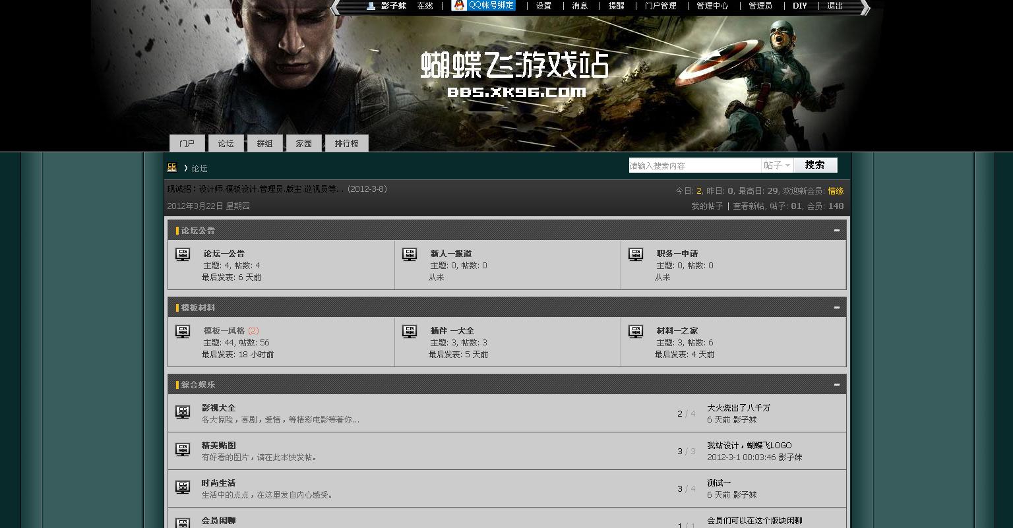Click the QQ penguin icon in top bar
The width and height of the screenshot is (1013, 528).
(459, 5)
